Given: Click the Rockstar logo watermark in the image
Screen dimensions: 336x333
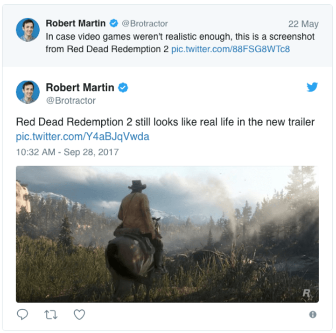Looking at the screenshot, I should click(x=307, y=294).
